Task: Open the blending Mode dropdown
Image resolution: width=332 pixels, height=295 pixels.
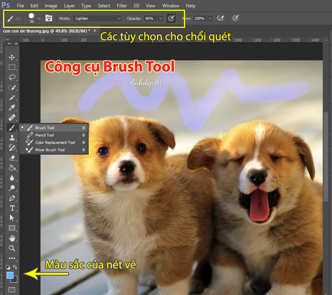Action: pyautogui.click(x=97, y=19)
